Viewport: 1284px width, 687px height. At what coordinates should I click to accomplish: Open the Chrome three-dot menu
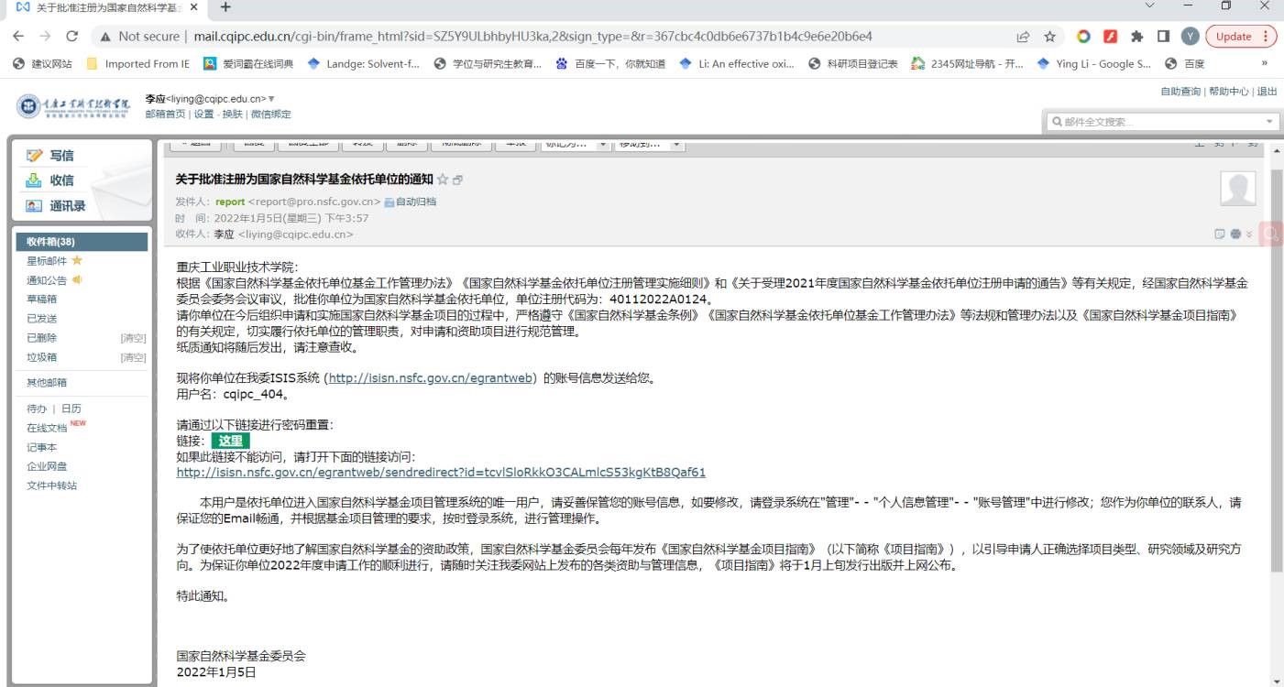pyautogui.click(x=1267, y=37)
